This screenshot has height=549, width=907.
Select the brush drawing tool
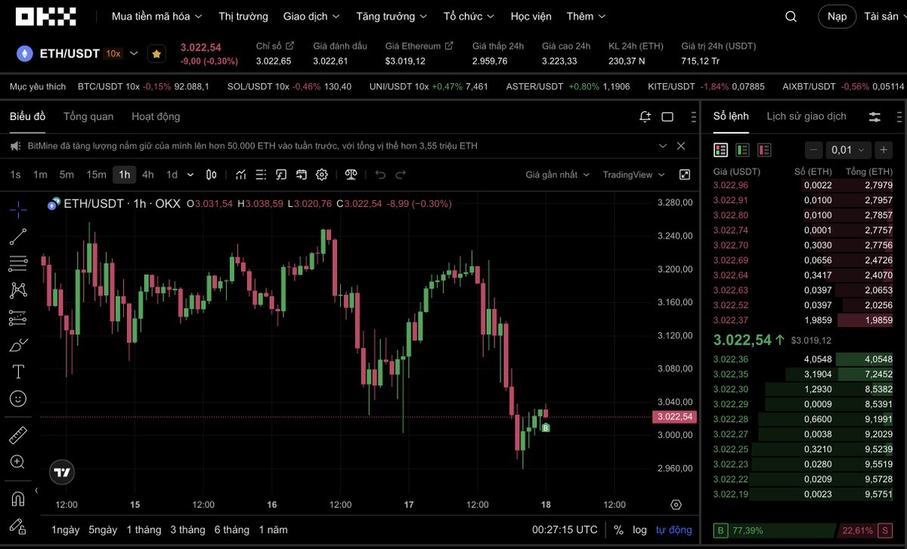[x=18, y=345]
